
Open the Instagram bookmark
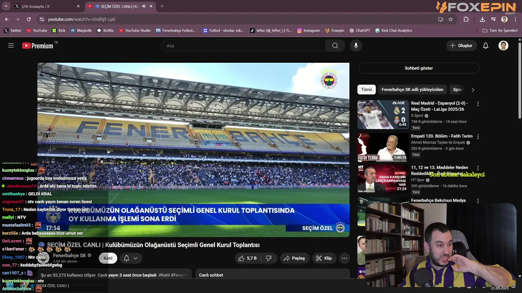click(308, 31)
